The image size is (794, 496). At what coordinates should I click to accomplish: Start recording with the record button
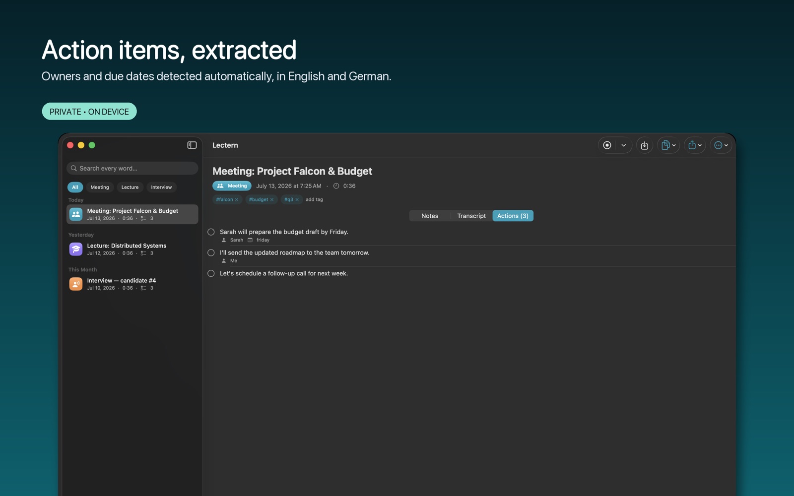pyautogui.click(x=607, y=145)
